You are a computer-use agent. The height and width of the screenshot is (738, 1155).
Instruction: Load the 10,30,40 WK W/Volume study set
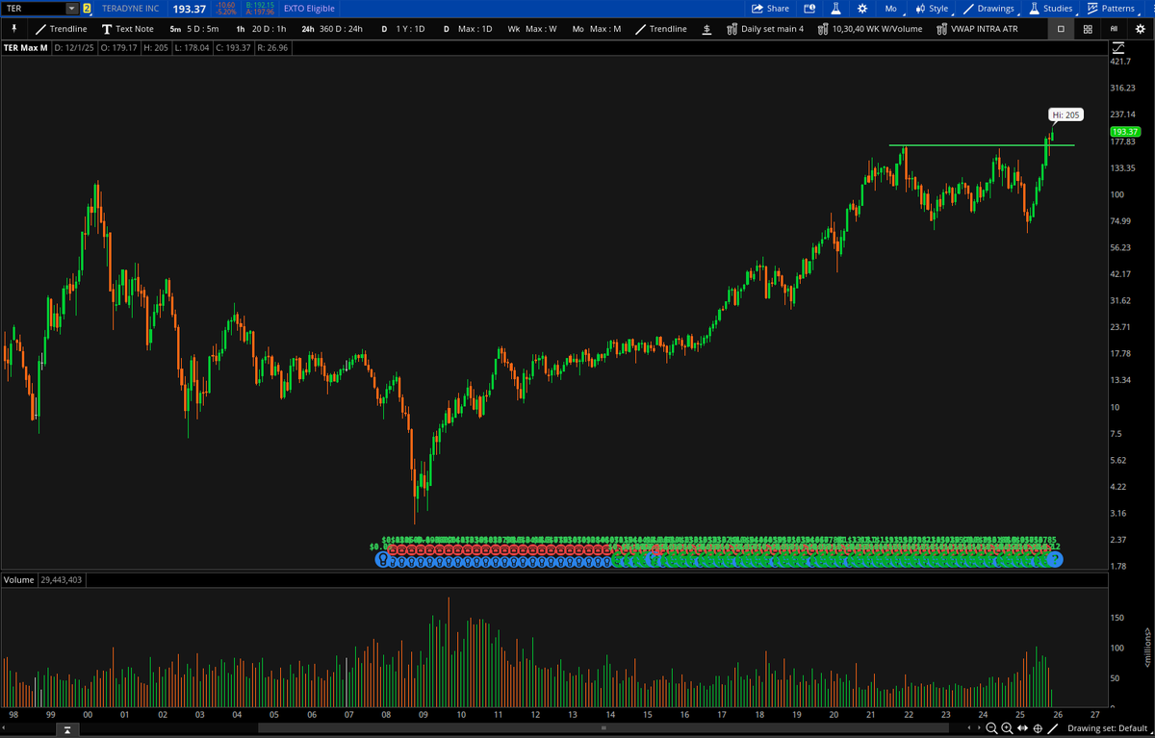click(869, 29)
